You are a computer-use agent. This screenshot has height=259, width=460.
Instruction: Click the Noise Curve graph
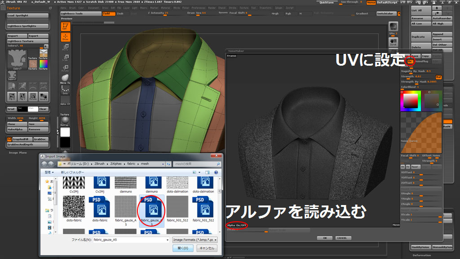pos(421,133)
